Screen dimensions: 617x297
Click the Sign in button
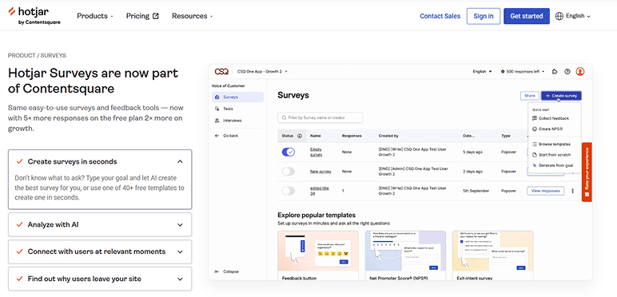pos(484,16)
